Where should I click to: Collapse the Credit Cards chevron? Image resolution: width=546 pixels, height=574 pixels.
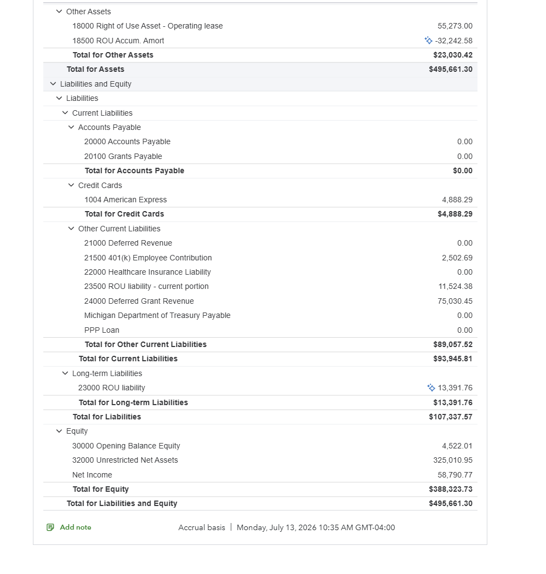[71, 185]
